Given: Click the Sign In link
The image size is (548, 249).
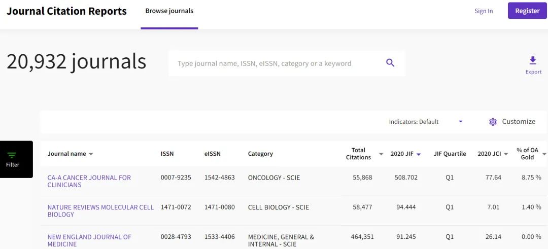Looking at the screenshot, I should 484,11.
